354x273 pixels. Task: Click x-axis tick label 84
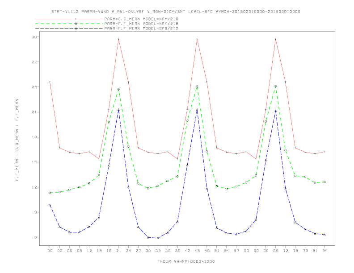click(x=324, y=251)
